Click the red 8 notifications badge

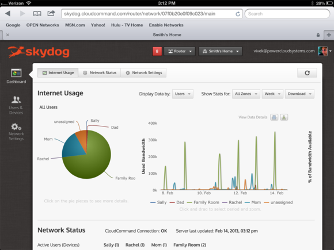coord(157,51)
